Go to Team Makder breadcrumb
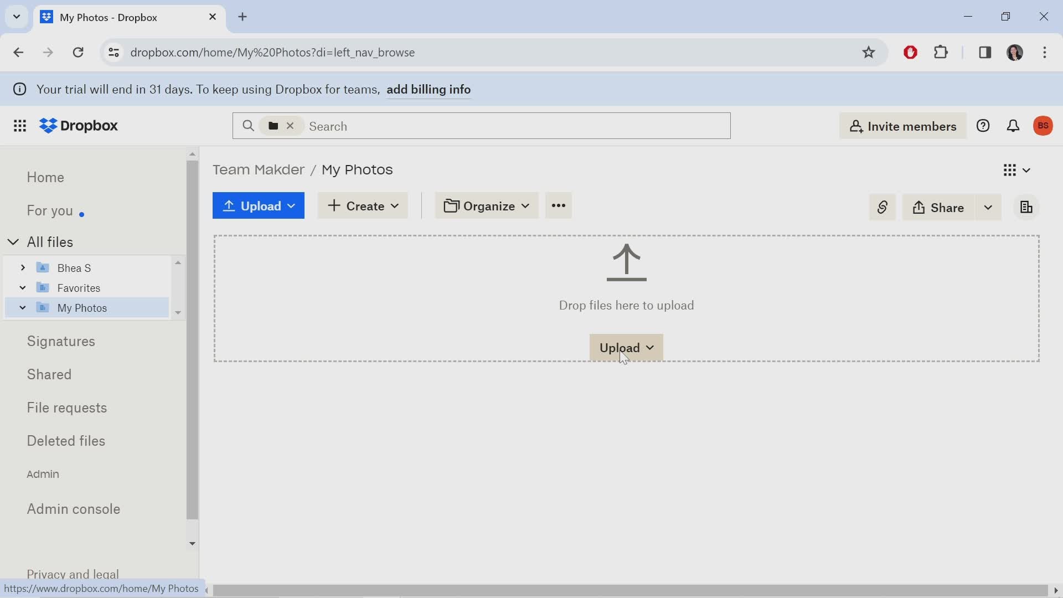Screen dimensions: 1063x598 [x=259, y=170]
